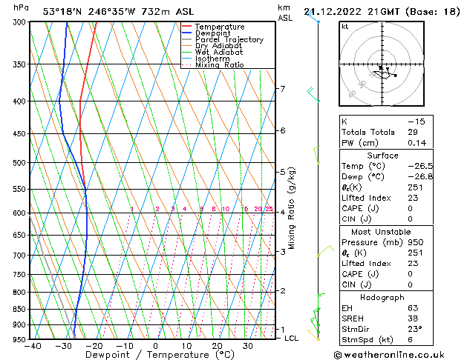Screen dimensions: 467x360
Task: Click the Most Unstable section header
Action: pyautogui.click(x=381, y=232)
